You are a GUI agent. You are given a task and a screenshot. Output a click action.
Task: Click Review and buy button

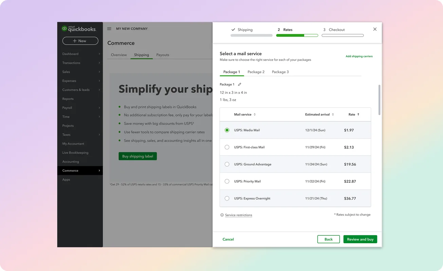[x=360, y=239]
